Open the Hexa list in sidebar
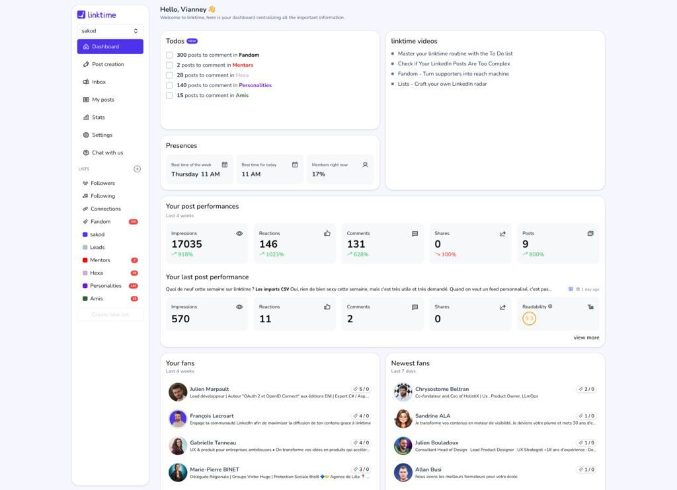The height and width of the screenshot is (490, 677). (x=110, y=273)
